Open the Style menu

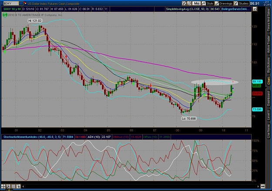tap(208, 3)
